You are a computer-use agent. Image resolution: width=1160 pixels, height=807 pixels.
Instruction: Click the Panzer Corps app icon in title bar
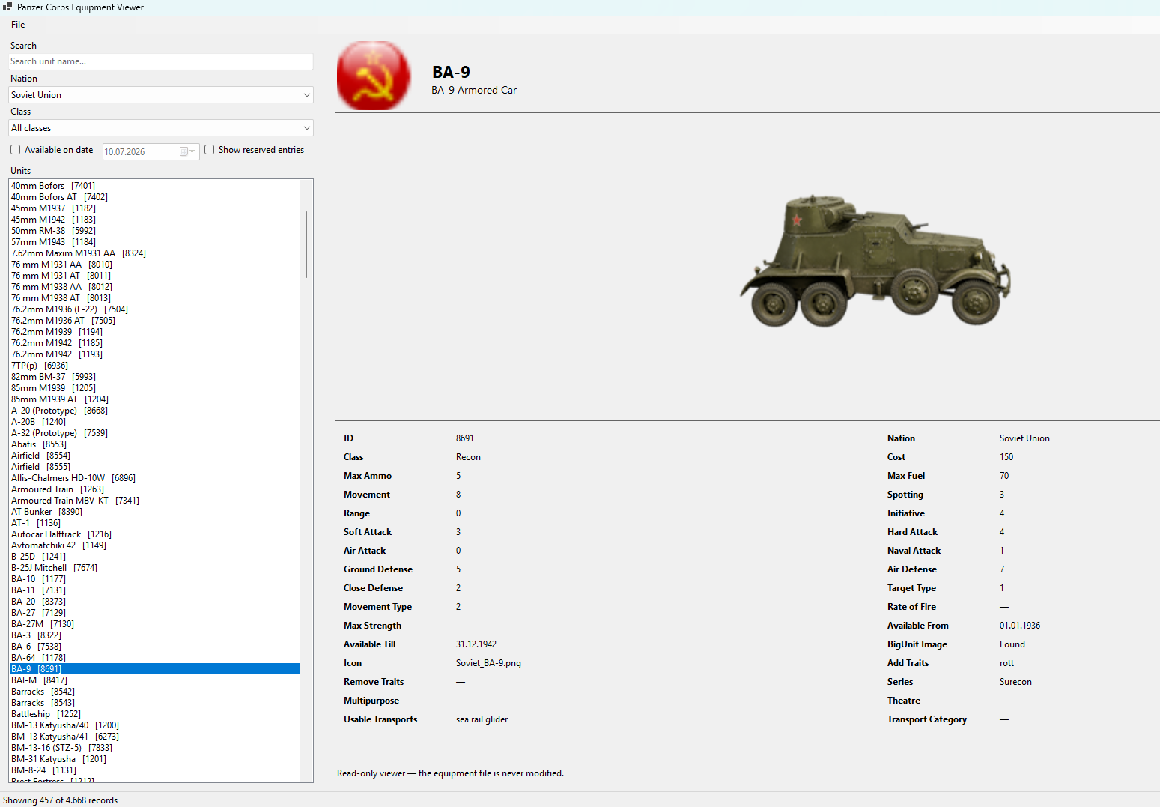click(x=7, y=7)
